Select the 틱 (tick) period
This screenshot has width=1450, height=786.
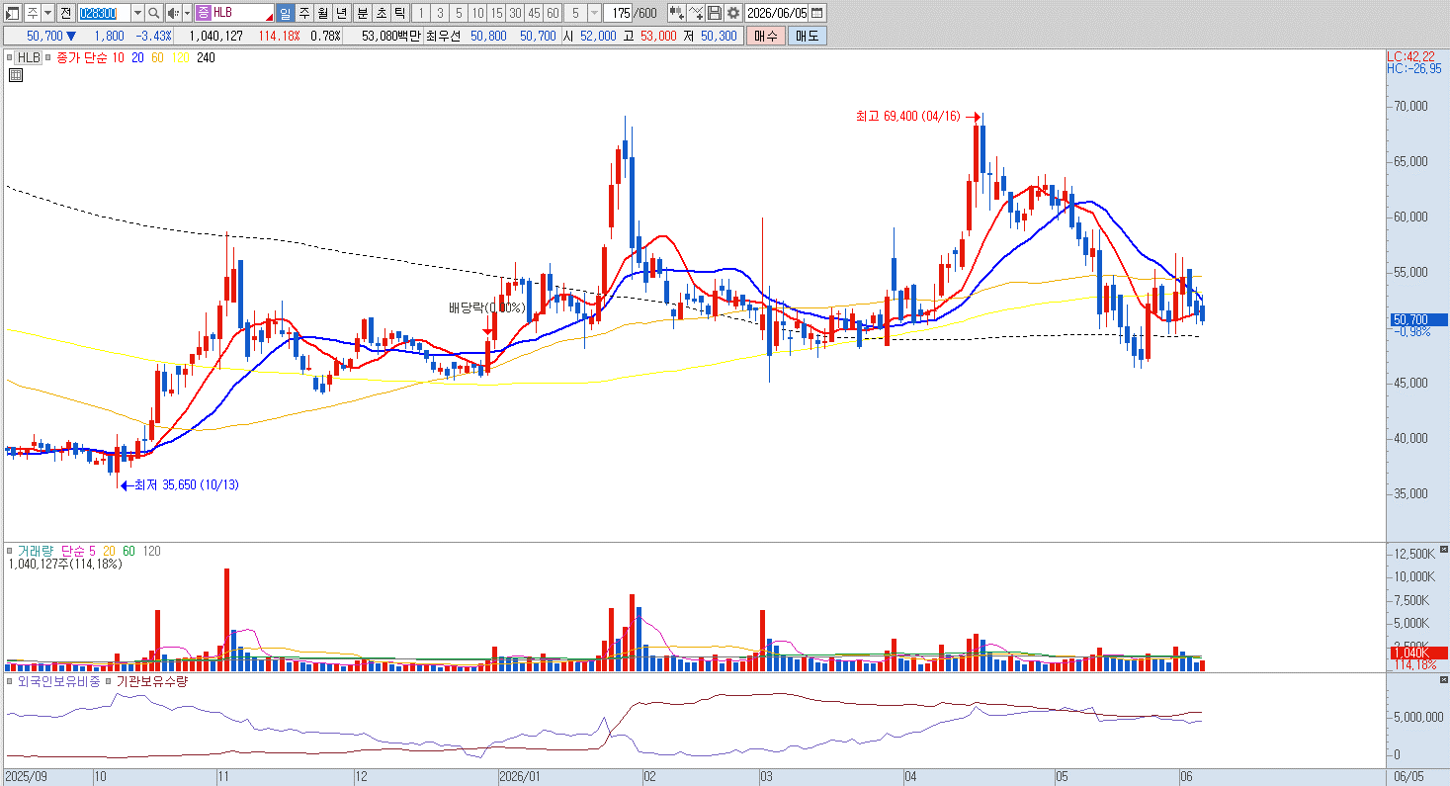399,13
